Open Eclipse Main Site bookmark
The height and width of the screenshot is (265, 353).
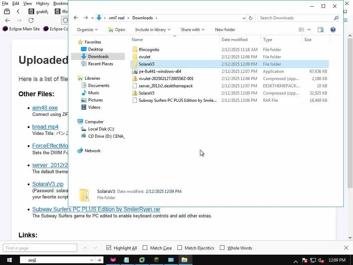point(21,29)
